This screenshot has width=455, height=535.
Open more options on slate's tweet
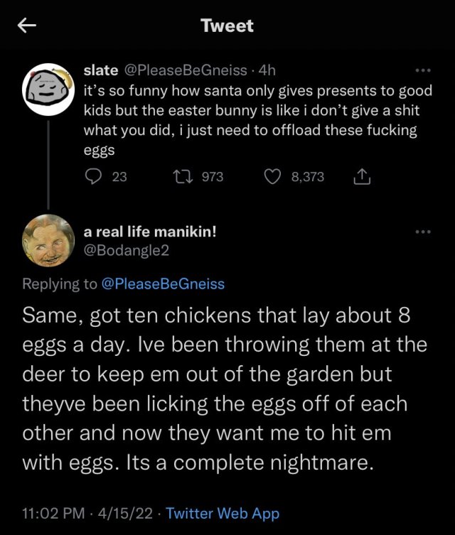point(422,70)
